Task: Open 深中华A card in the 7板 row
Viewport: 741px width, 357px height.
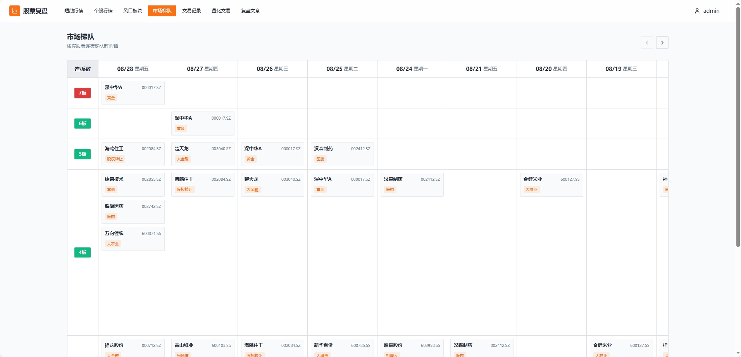Action: tap(133, 93)
